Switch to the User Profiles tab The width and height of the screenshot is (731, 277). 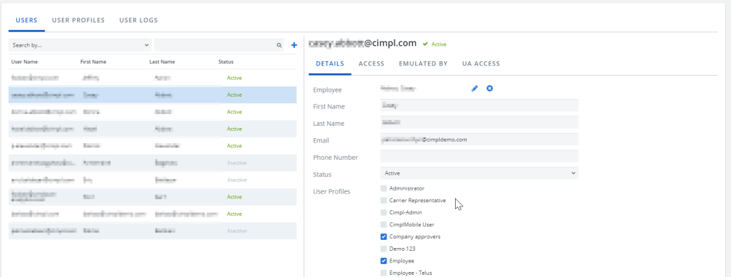coord(79,20)
